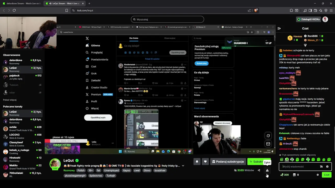Click the report stream warning icon
This screenshot has width=335, height=188.
267,170
